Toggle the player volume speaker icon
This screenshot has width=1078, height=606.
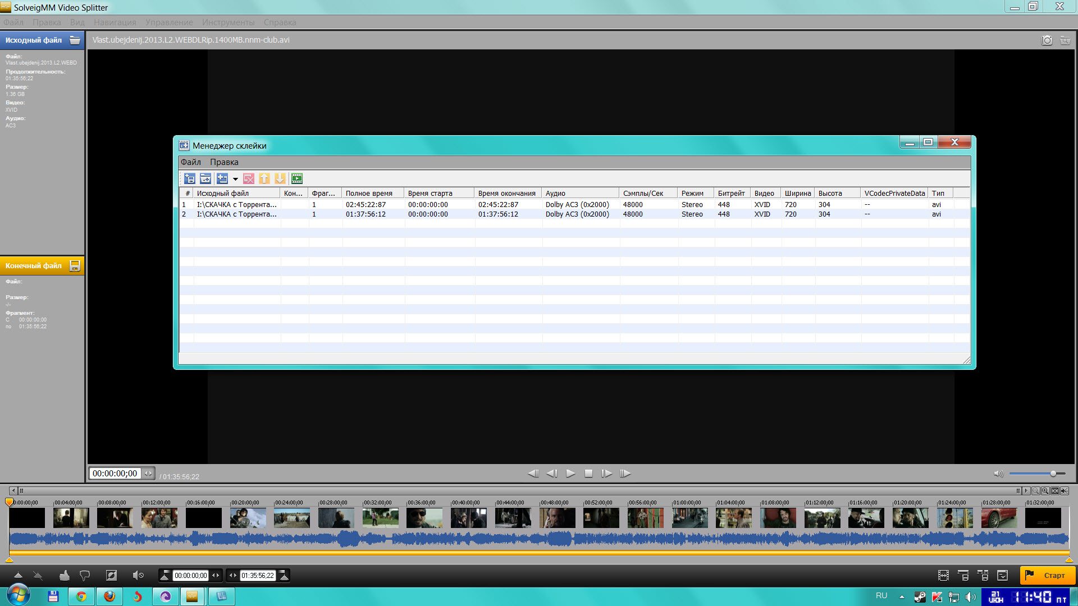point(998,474)
